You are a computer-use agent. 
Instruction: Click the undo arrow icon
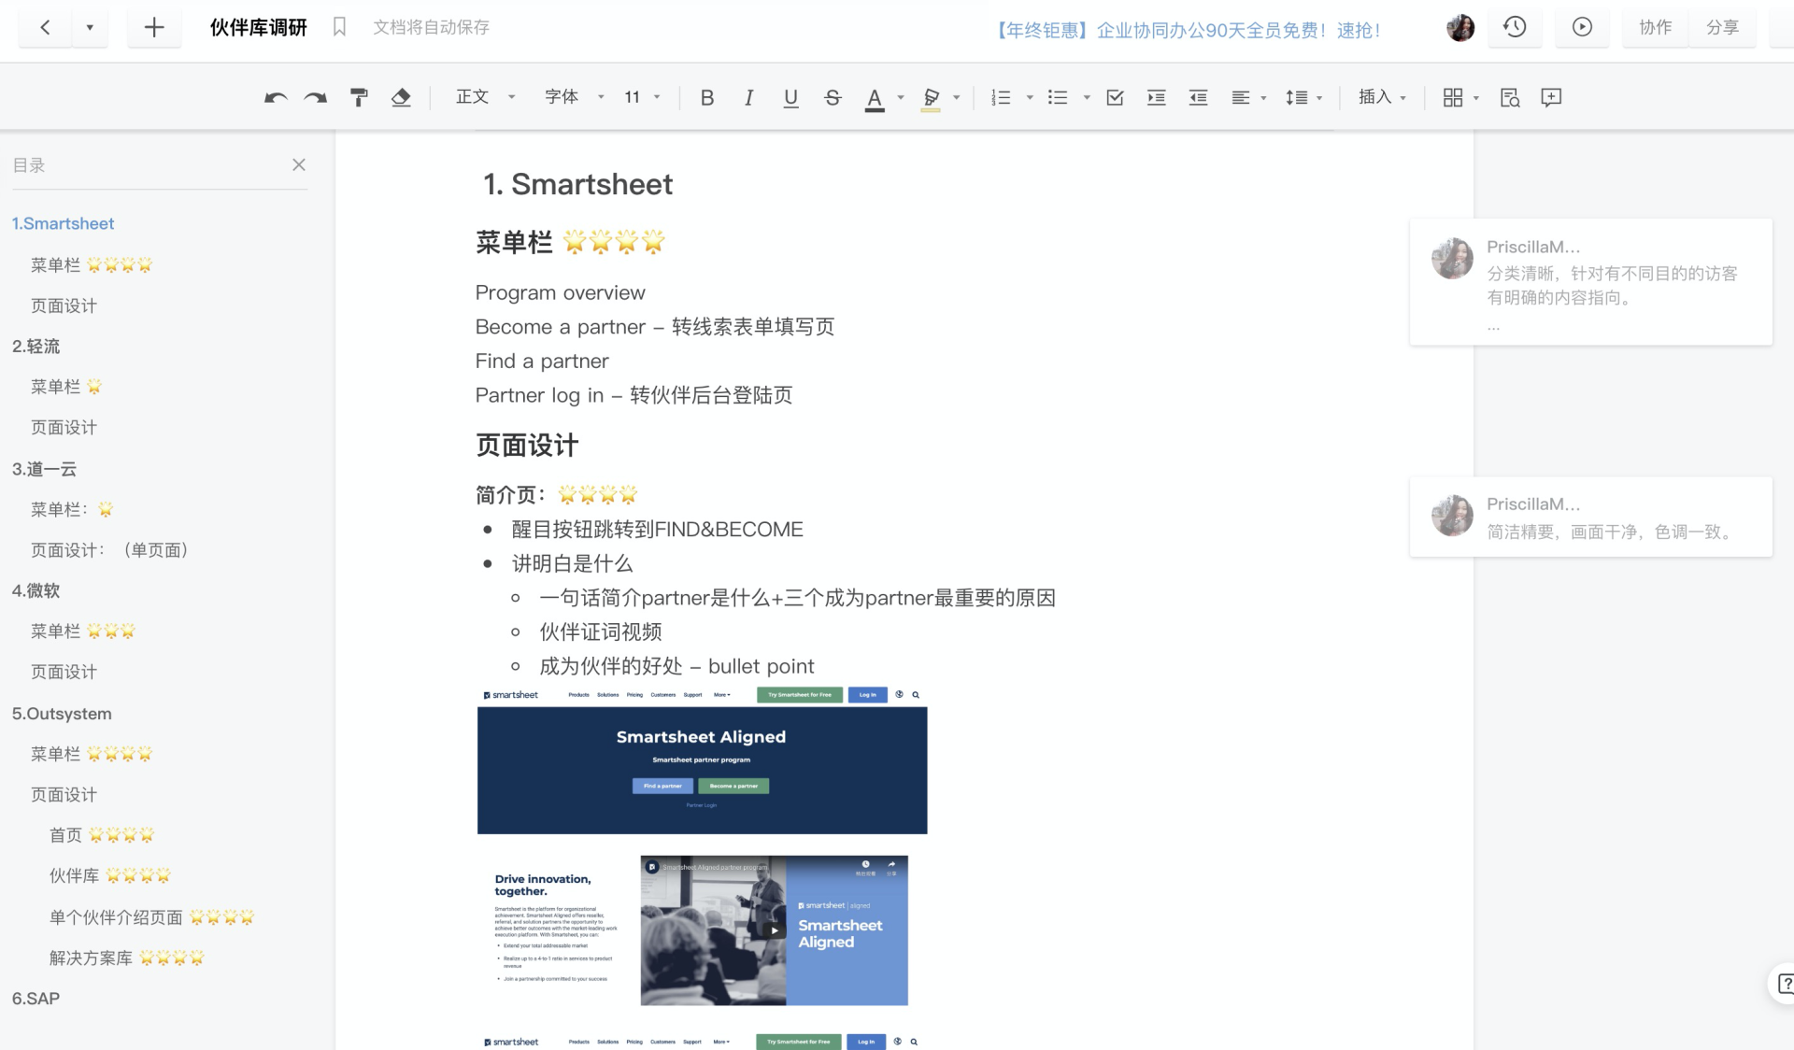275,97
